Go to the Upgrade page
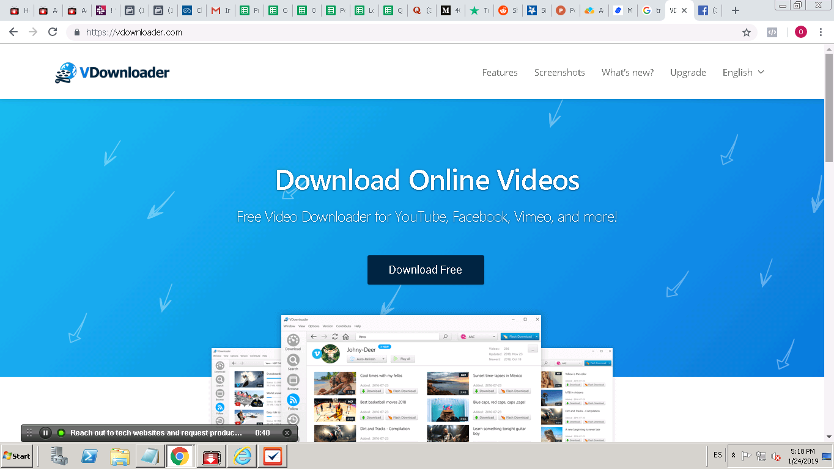 688,72
